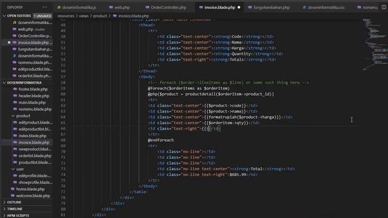Click the @foreach($orderitems as $orderitem) line
This screenshot has height=218, width=388.
tap(189, 88)
